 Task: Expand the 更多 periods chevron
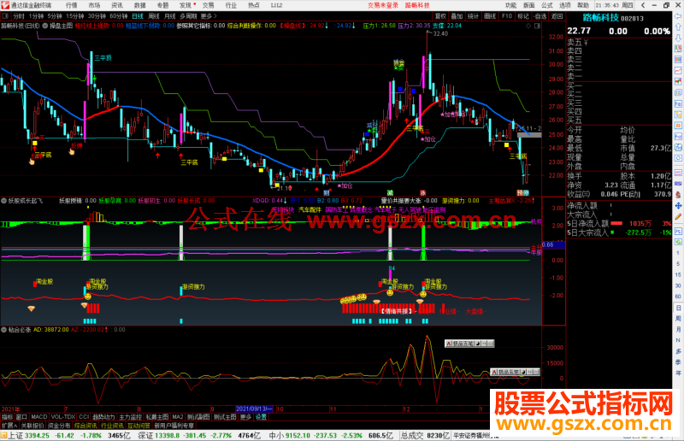pyautogui.click(x=208, y=16)
